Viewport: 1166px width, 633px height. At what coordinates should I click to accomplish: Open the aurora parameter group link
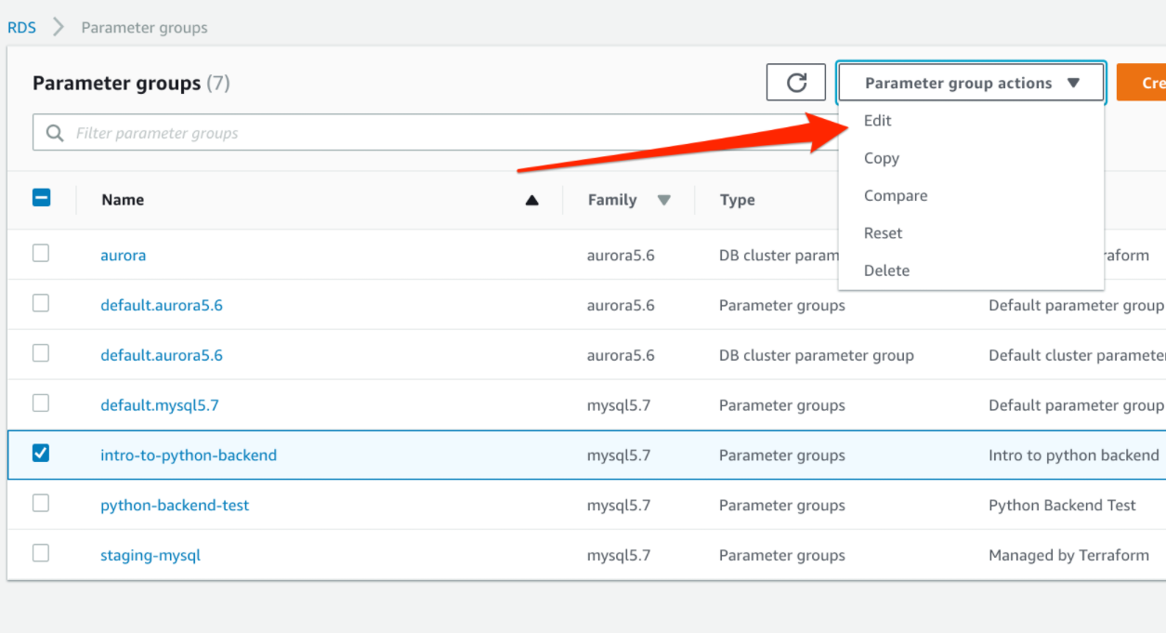coord(123,255)
